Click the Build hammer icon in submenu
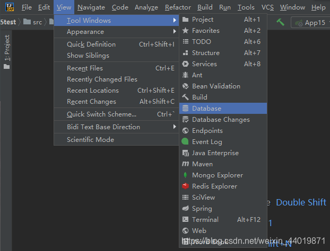The image size is (330, 251). 185,97
